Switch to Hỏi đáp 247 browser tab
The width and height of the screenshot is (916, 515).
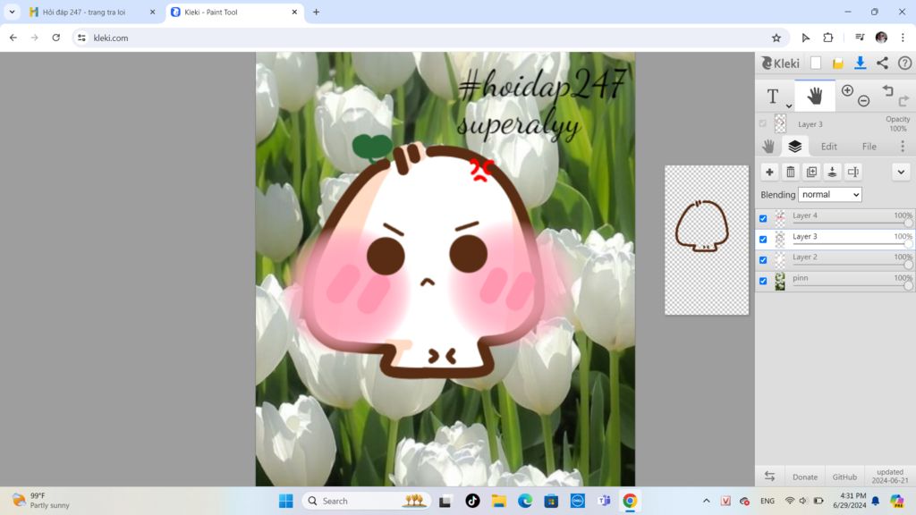(93, 12)
